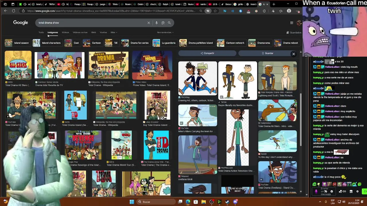
Task: Click green Chat send button
Action: [x=365, y=191]
